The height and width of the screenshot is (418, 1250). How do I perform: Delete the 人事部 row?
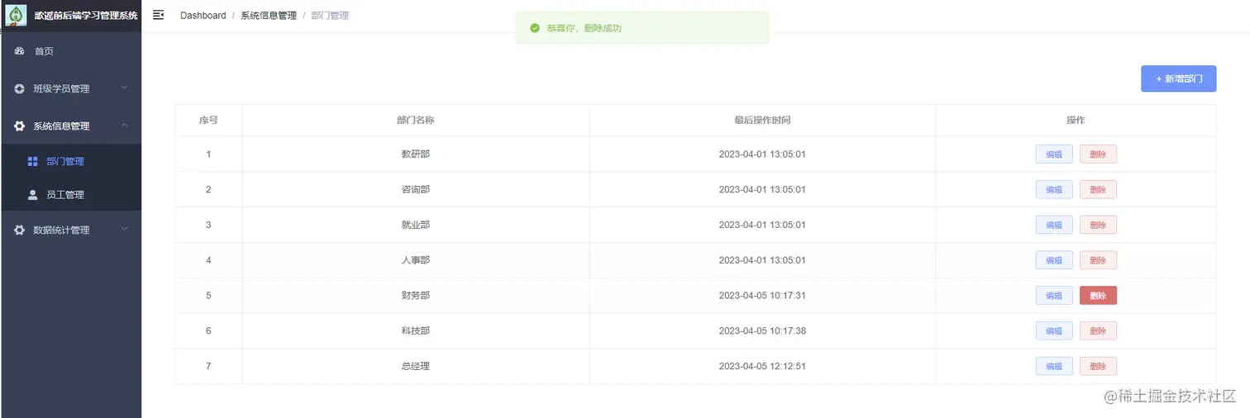tap(1098, 260)
